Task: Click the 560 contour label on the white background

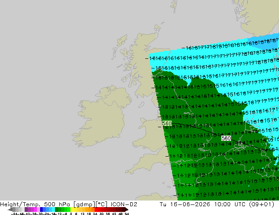Action: click(x=226, y=138)
